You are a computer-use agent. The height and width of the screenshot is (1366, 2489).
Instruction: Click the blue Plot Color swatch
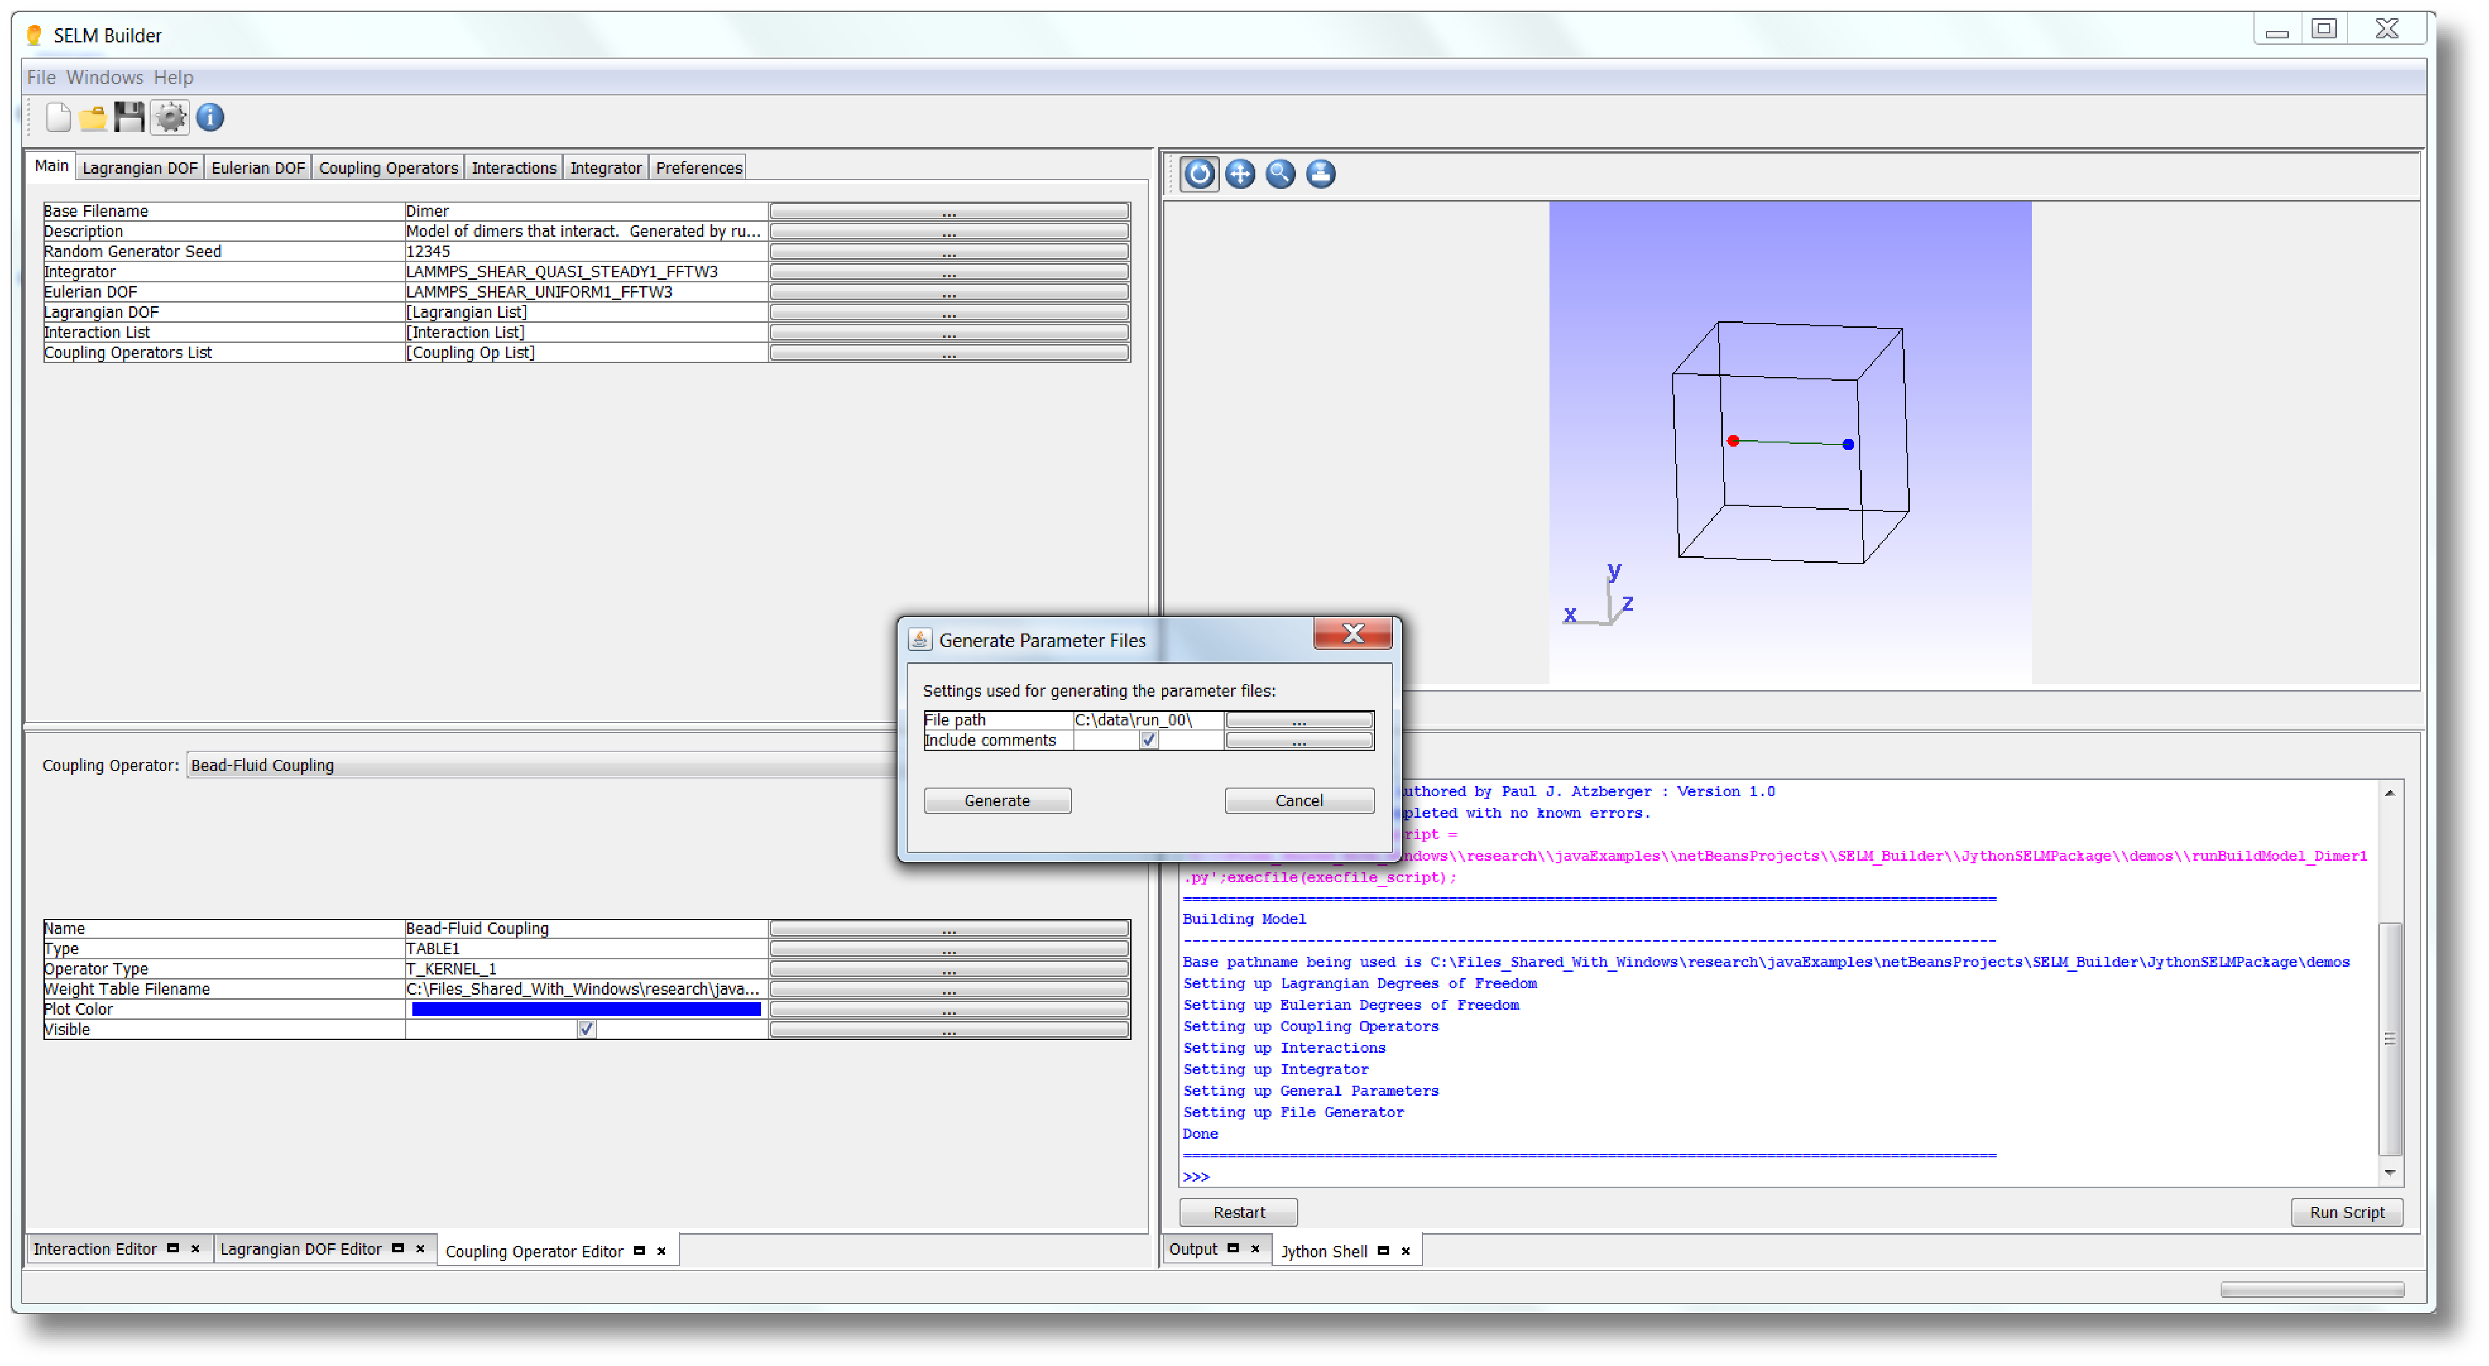(586, 1009)
